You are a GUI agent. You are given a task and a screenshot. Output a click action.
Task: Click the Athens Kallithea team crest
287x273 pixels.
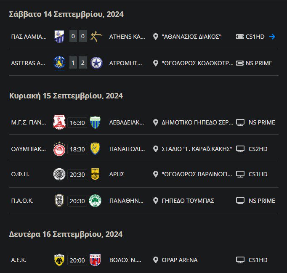tap(96, 37)
